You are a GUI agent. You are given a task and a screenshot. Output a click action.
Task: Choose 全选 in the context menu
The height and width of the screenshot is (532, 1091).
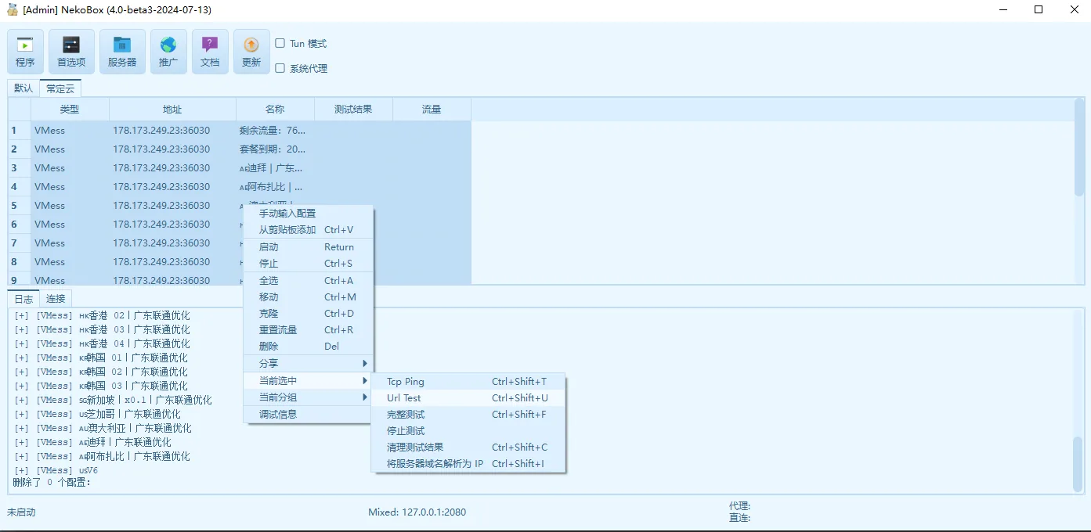[x=309, y=281]
